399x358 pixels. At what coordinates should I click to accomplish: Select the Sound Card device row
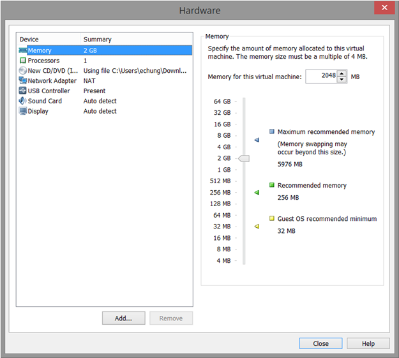[x=105, y=101]
